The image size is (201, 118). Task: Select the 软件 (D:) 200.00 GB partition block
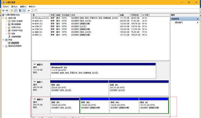click(79, 88)
